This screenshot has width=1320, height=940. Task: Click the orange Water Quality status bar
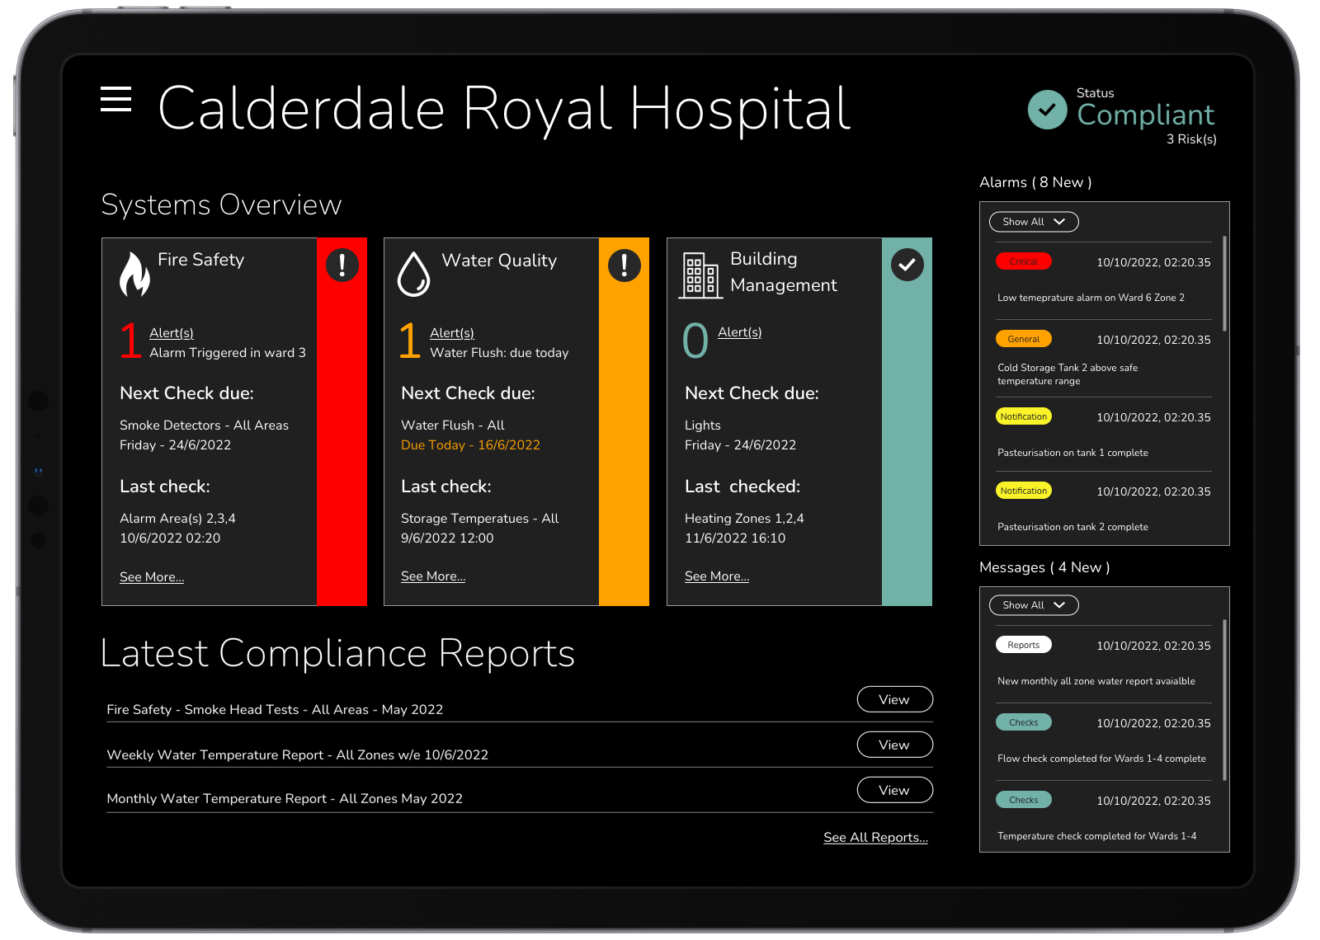pos(624,422)
